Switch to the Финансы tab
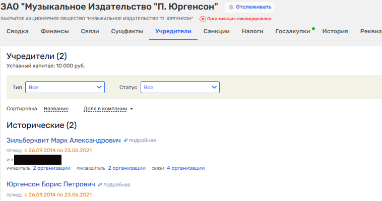382x201 pixels. click(54, 31)
